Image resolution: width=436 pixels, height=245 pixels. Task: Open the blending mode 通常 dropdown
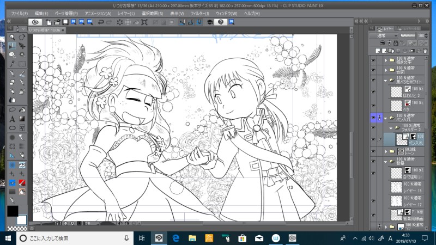point(384,35)
